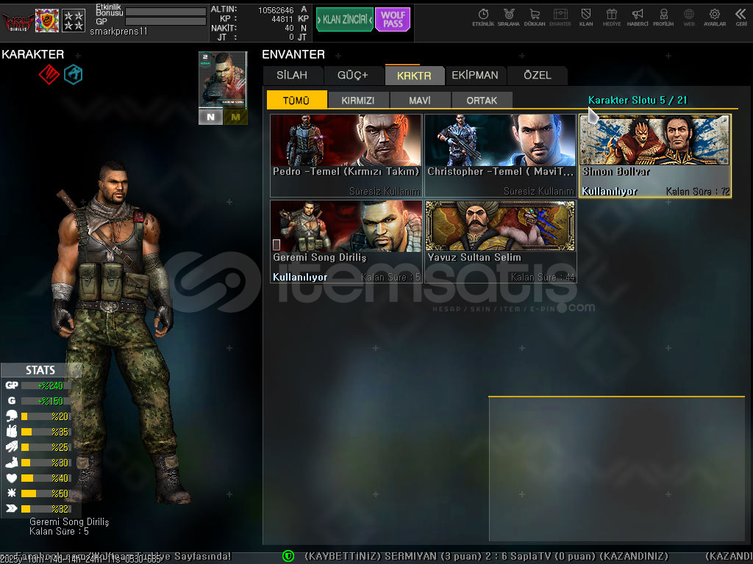Select the blue team wolf icon
753x564 pixels.
[x=73, y=74]
